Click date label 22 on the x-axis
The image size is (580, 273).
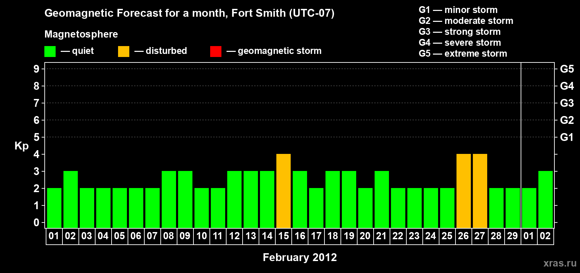398,236
